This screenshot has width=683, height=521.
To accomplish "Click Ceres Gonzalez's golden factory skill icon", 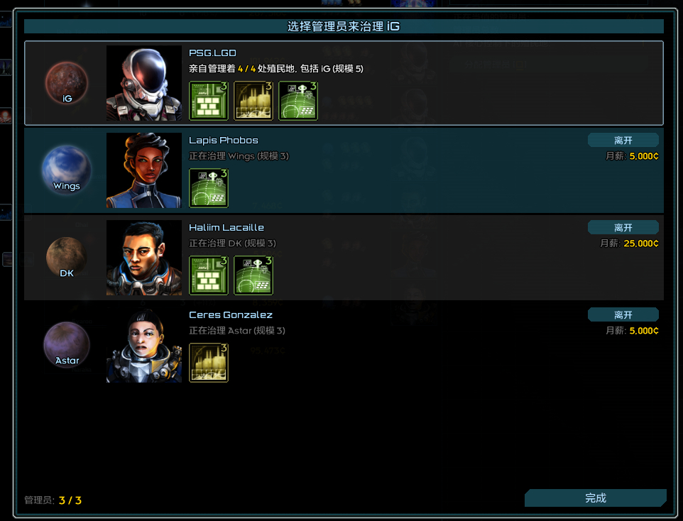I will (208, 363).
